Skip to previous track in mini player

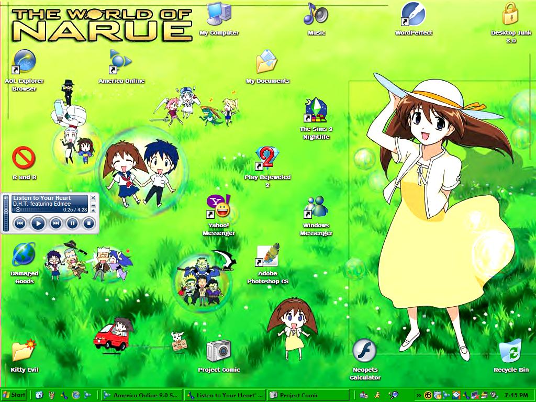coord(20,224)
